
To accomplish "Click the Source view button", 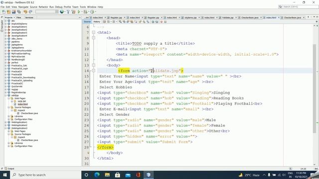I will (x=87, y=22).
